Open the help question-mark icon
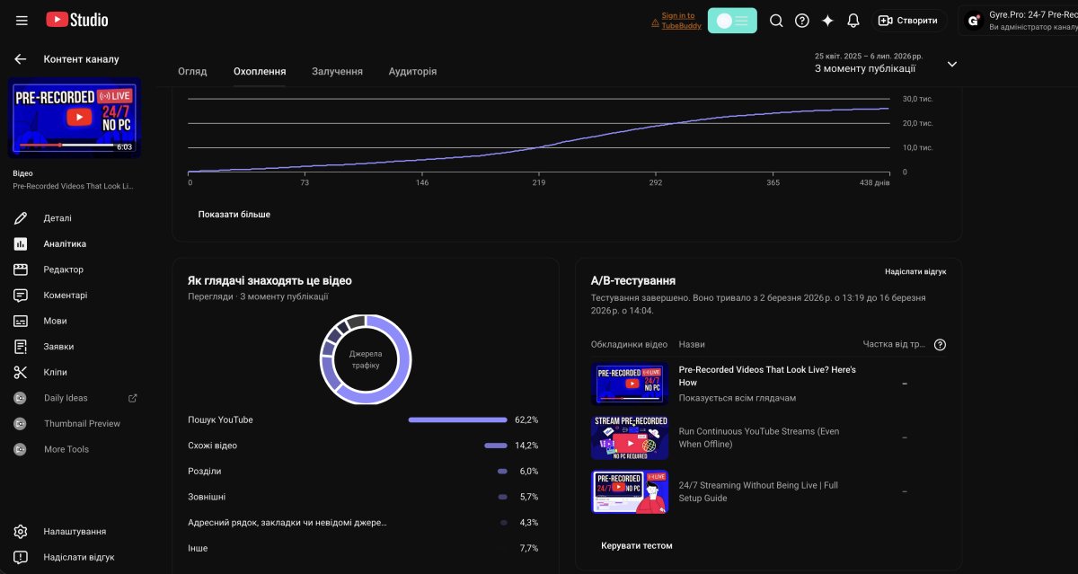This screenshot has height=574, width=1078. [x=802, y=20]
